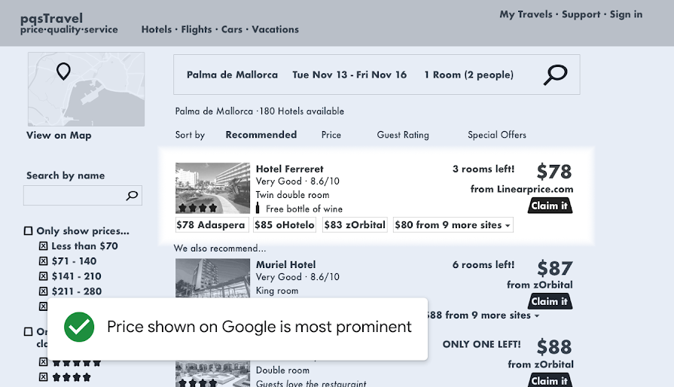
Task: Click the search by name magnifier icon
Action: (x=133, y=196)
